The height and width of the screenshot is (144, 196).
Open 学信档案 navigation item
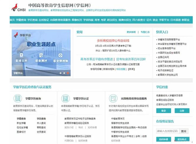tap(89, 20)
